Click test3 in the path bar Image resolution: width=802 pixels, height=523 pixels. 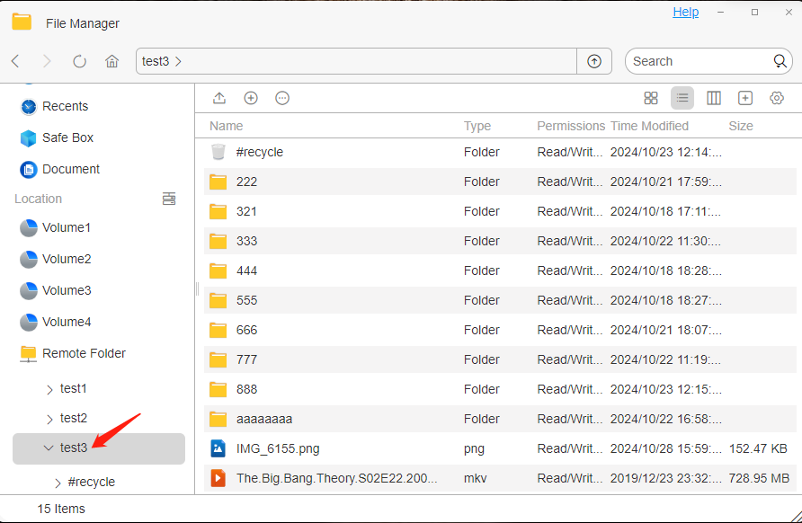pyautogui.click(x=156, y=61)
